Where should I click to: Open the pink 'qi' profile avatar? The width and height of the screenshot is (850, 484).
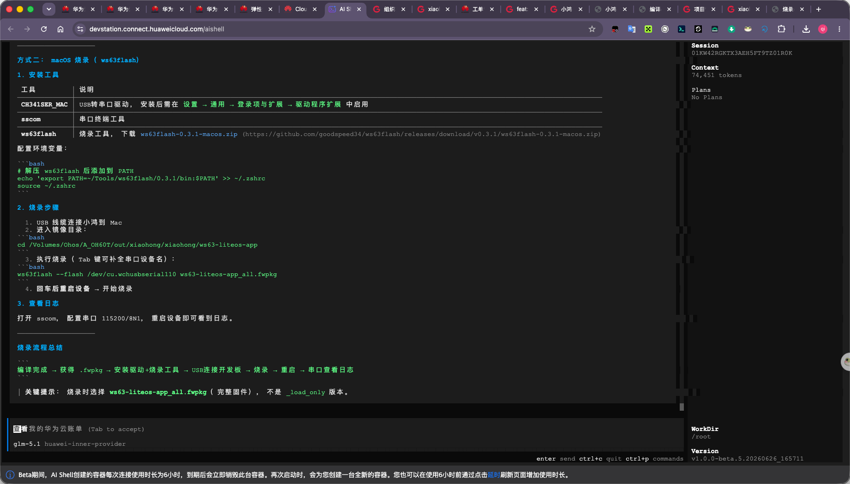[823, 29]
